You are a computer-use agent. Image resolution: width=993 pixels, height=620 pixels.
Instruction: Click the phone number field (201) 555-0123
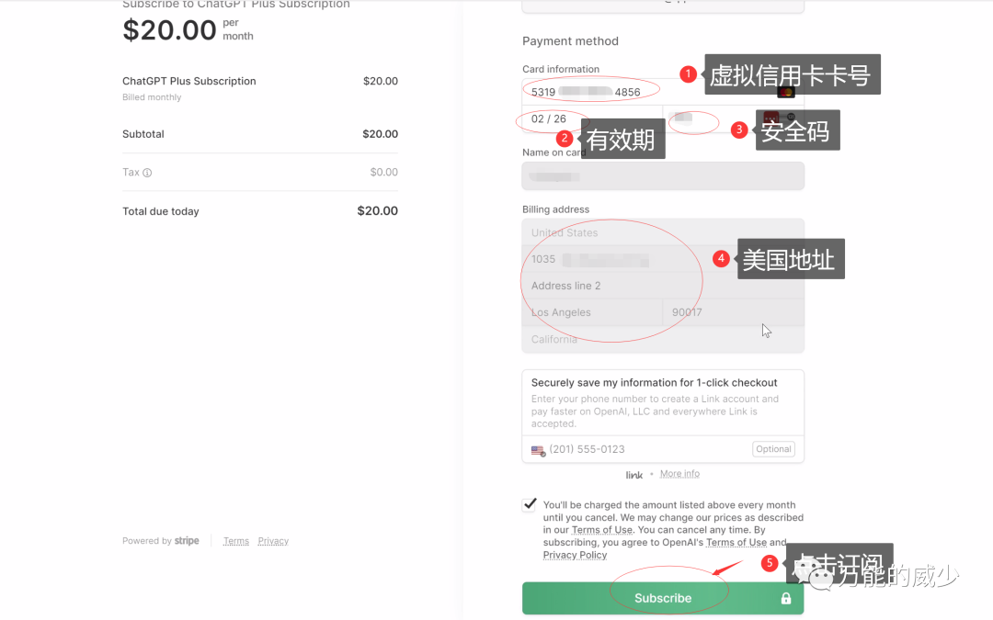click(x=644, y=449)
